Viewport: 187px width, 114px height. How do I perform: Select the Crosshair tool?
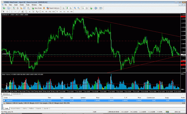[x=7, y=12]
